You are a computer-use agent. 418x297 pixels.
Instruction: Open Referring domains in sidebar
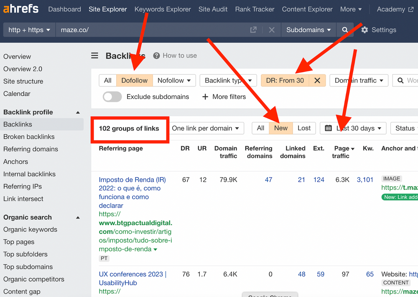[31, 149]
